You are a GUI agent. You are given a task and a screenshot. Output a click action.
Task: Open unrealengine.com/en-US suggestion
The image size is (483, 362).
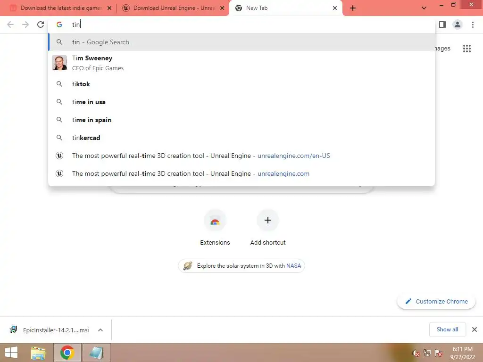[242, 156]
